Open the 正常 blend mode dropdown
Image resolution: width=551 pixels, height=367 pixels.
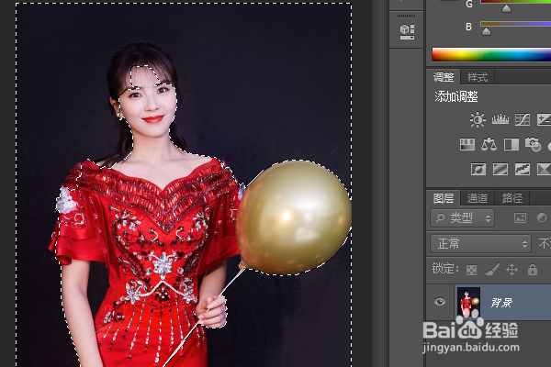pyautogui.click(x=480, y=243)
